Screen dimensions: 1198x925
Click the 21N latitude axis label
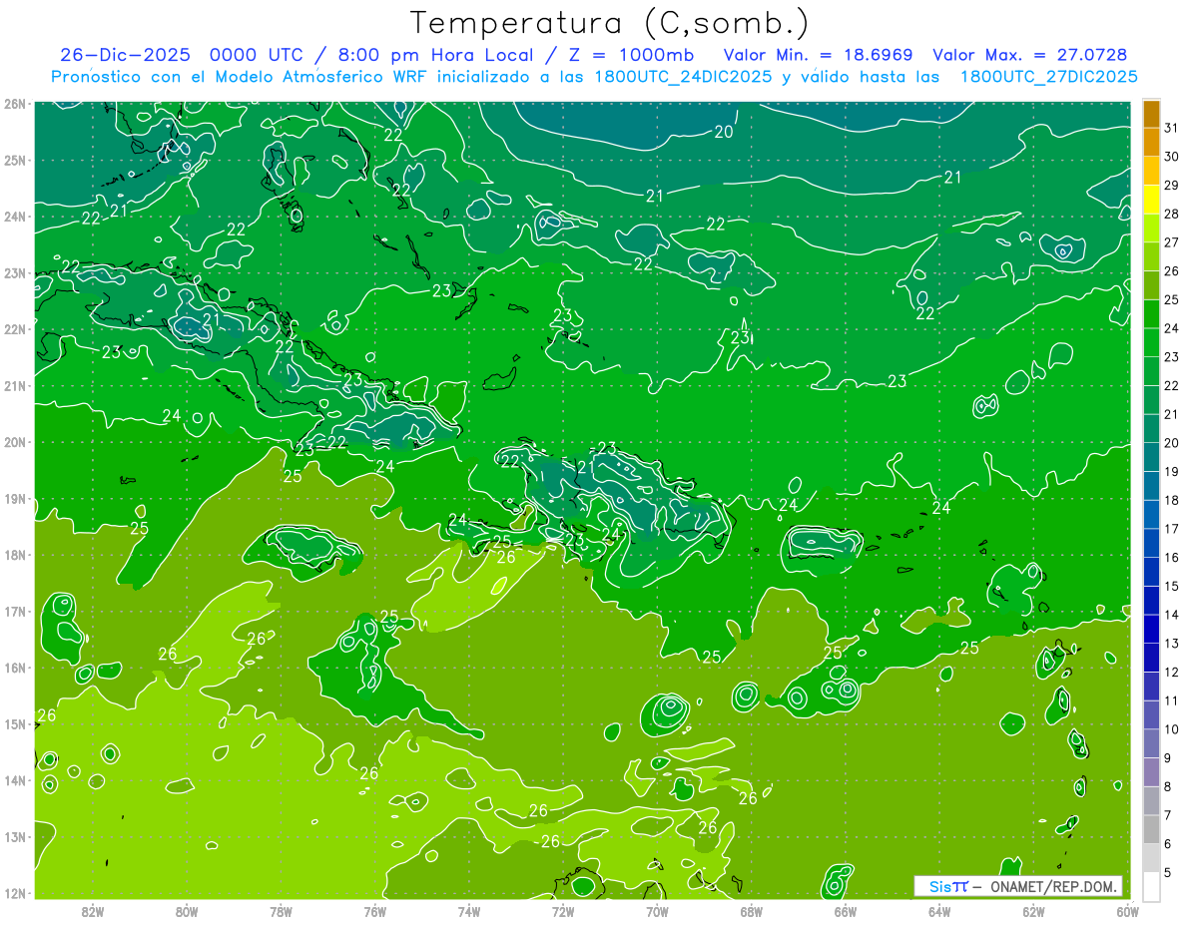[x=15, y=385]
